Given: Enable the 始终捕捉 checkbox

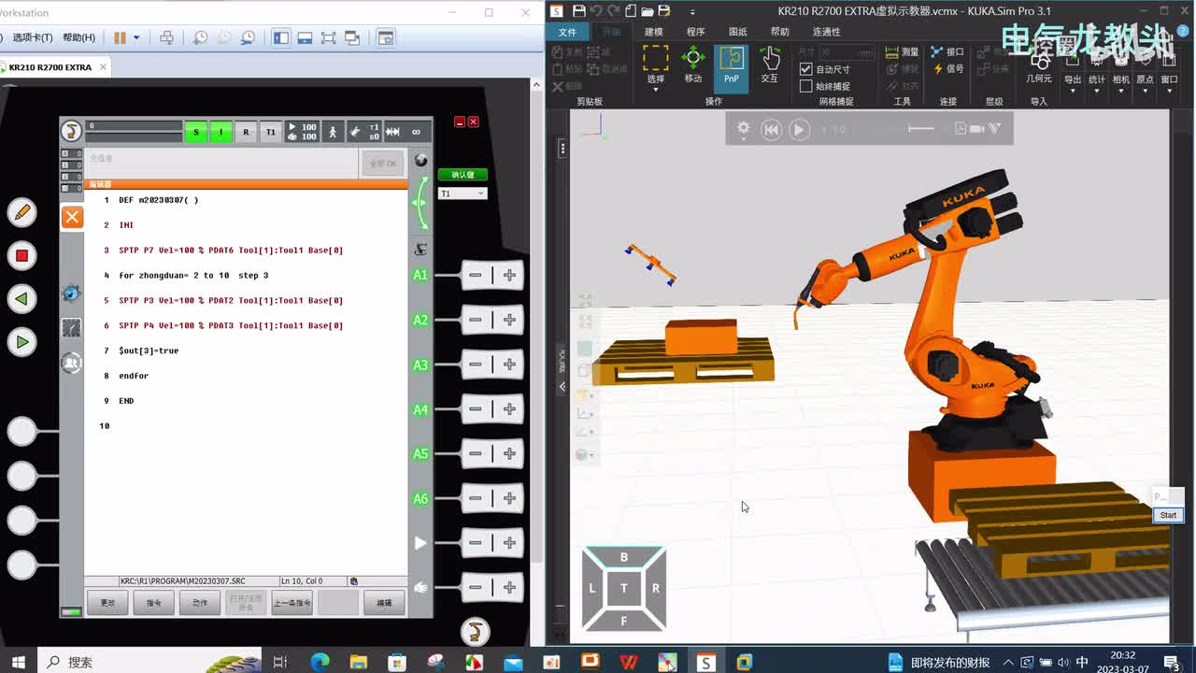Looking at the screenshot, I should coord(806,86).
